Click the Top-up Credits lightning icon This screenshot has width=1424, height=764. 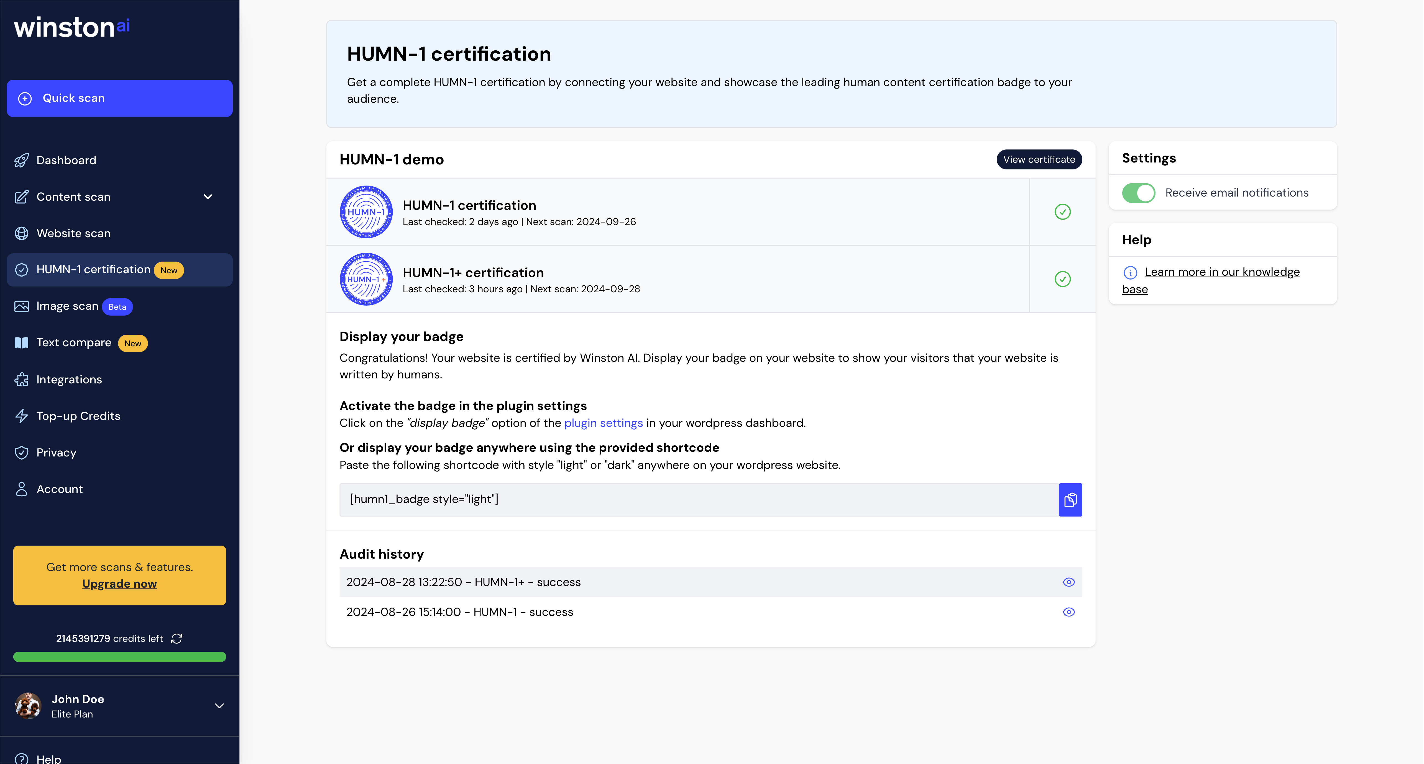coord(22,416)
